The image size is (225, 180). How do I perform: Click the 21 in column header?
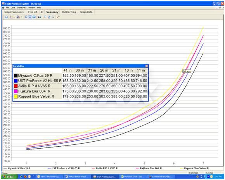tap(116, 70)
